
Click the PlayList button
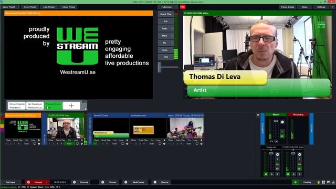tap(164, 182)
